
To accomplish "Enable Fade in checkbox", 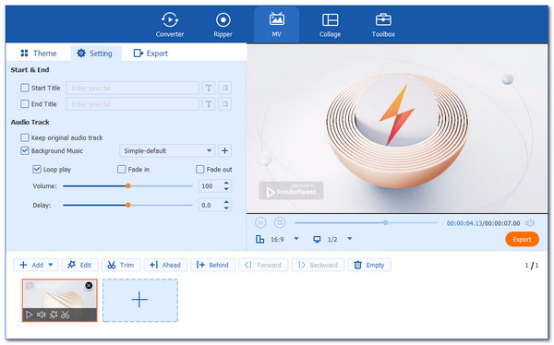I will 121,169.
